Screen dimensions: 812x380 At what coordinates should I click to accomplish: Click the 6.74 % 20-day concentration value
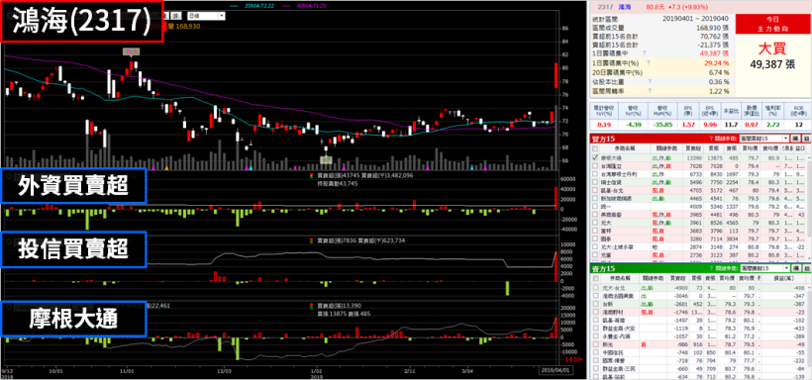718,72
